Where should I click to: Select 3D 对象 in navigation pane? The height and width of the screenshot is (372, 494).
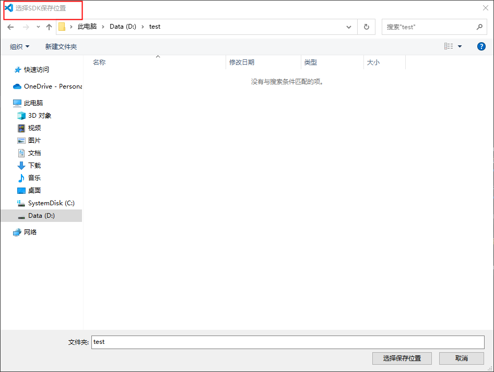coord(39,116)
